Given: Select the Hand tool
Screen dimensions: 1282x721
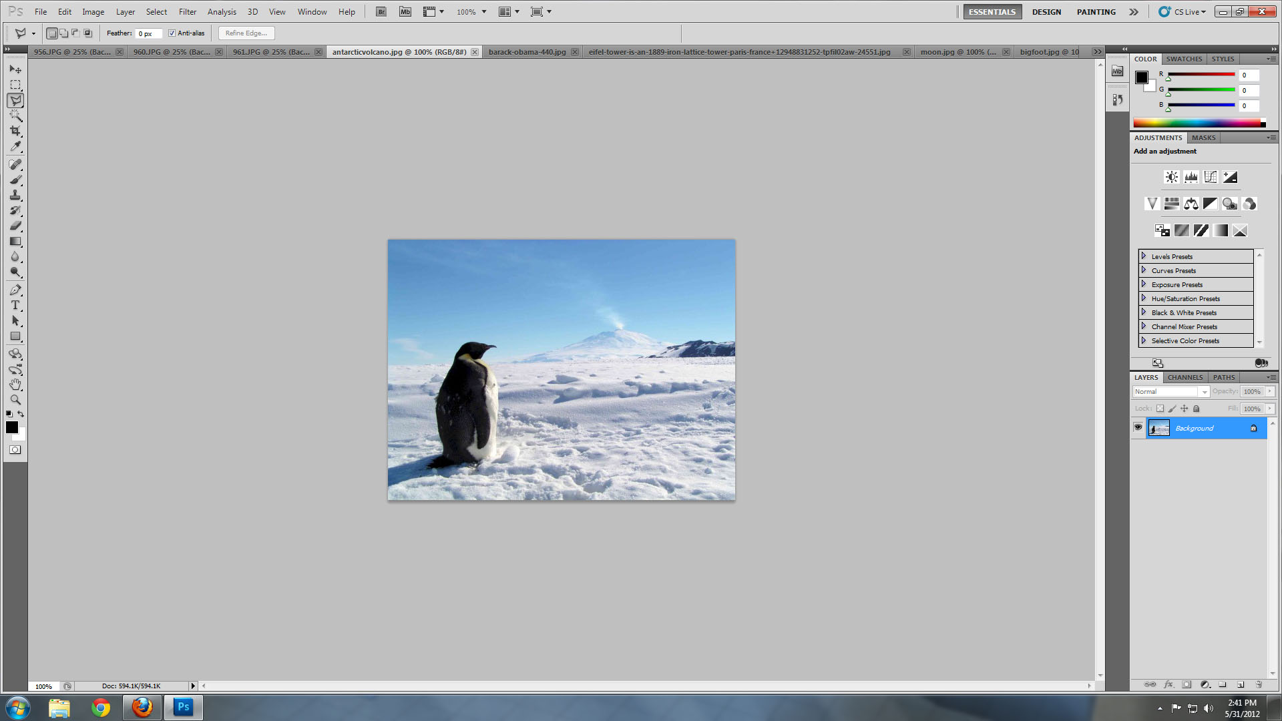Looking at the screenshot, I should (x=15, y=385).
